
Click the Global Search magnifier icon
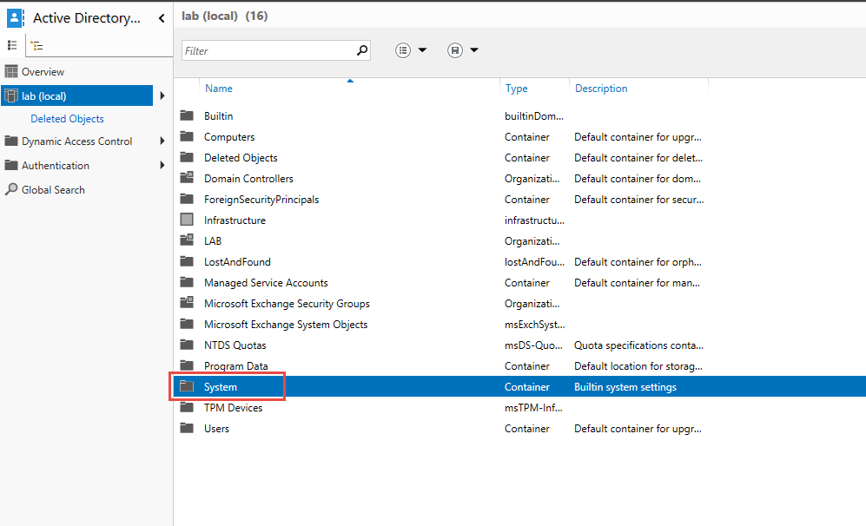(11, 189)
